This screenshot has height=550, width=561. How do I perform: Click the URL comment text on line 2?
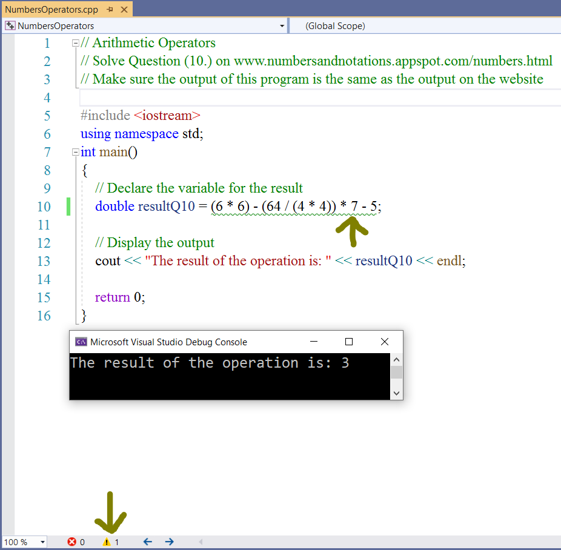click(393, 61)
